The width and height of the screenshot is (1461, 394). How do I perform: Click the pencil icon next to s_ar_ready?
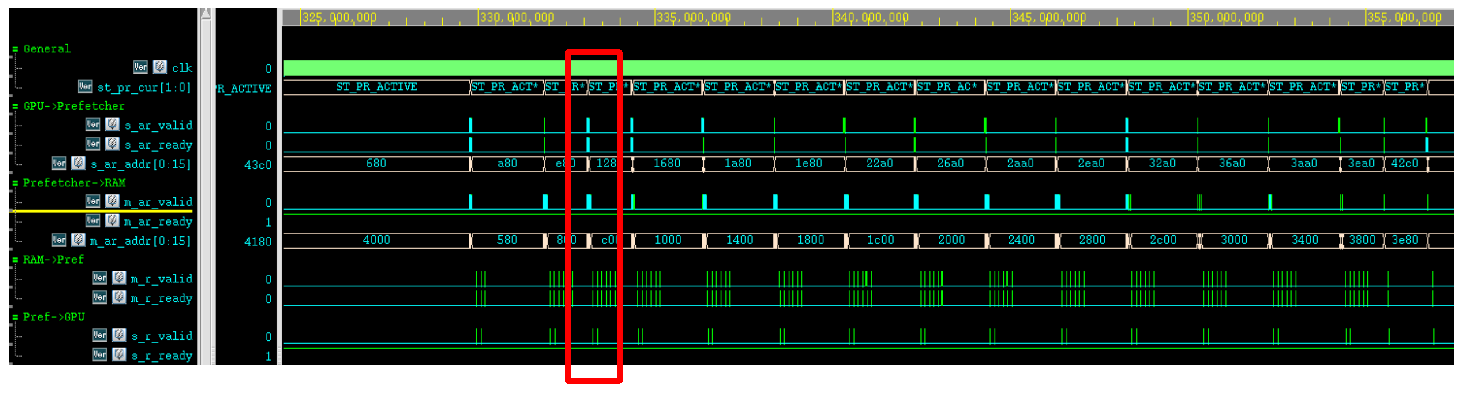tap(112, 145)
